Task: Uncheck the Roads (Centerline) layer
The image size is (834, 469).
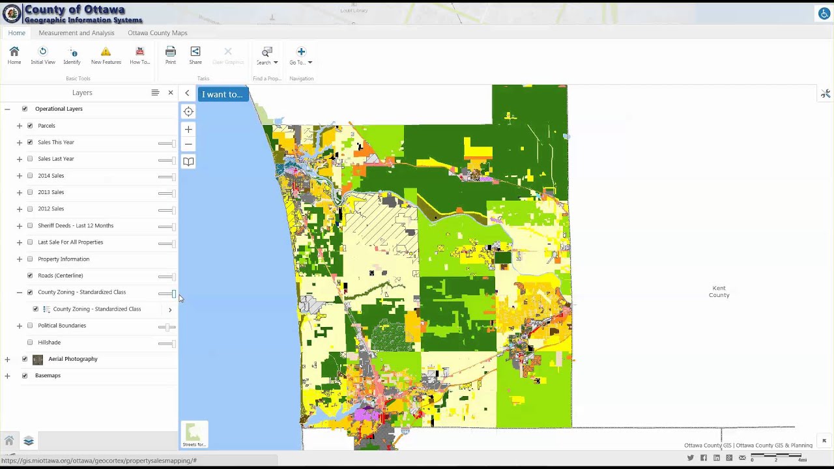Action: pos(30,276)
